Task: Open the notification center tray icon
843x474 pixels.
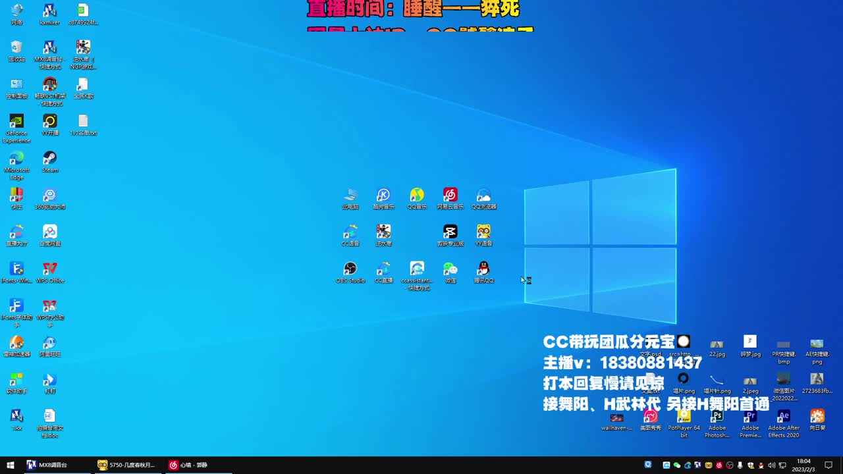Action: [829, 465]
